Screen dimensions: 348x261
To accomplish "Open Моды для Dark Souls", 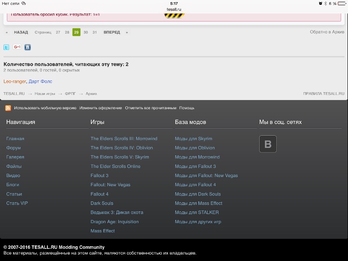I will coord(198,194).
